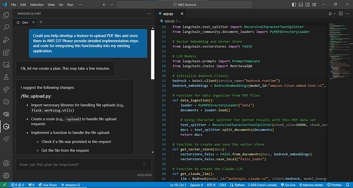
Task: Toggle the bottom panel layout icon
Action: pyautogui.click(x=301, y=5)
